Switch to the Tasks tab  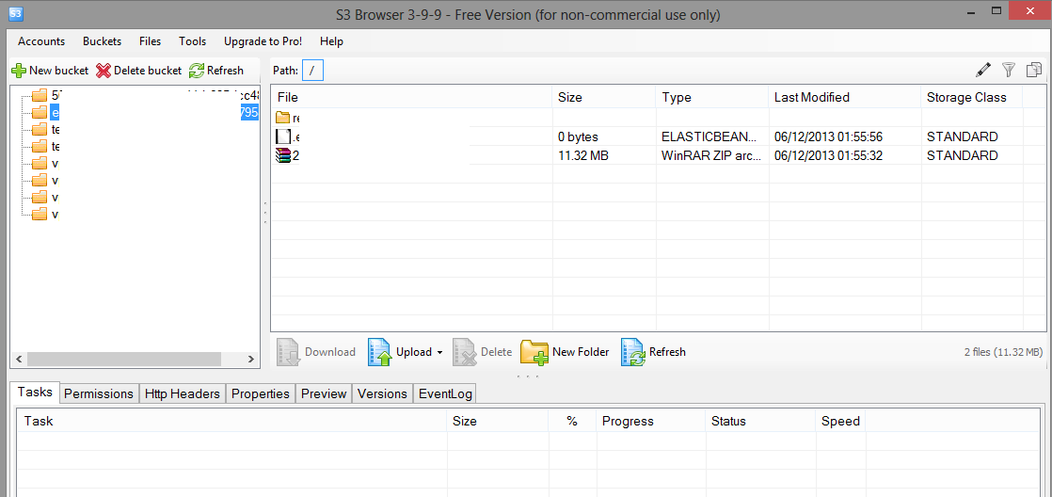point(35,393)
